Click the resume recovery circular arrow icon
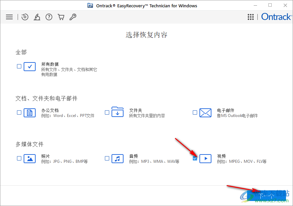 coord(25,17)
